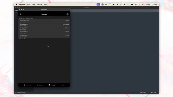Open the Bluetooth menu bar icon
Viewport: 173px width, 97px height.
tap(125, 4)
